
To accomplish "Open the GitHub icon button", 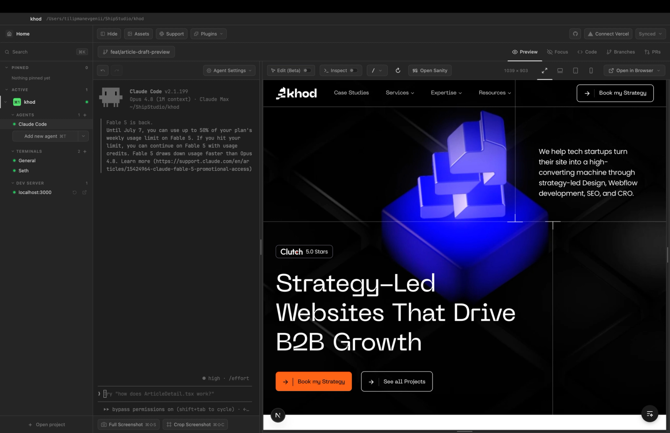I will coord(575,34).
